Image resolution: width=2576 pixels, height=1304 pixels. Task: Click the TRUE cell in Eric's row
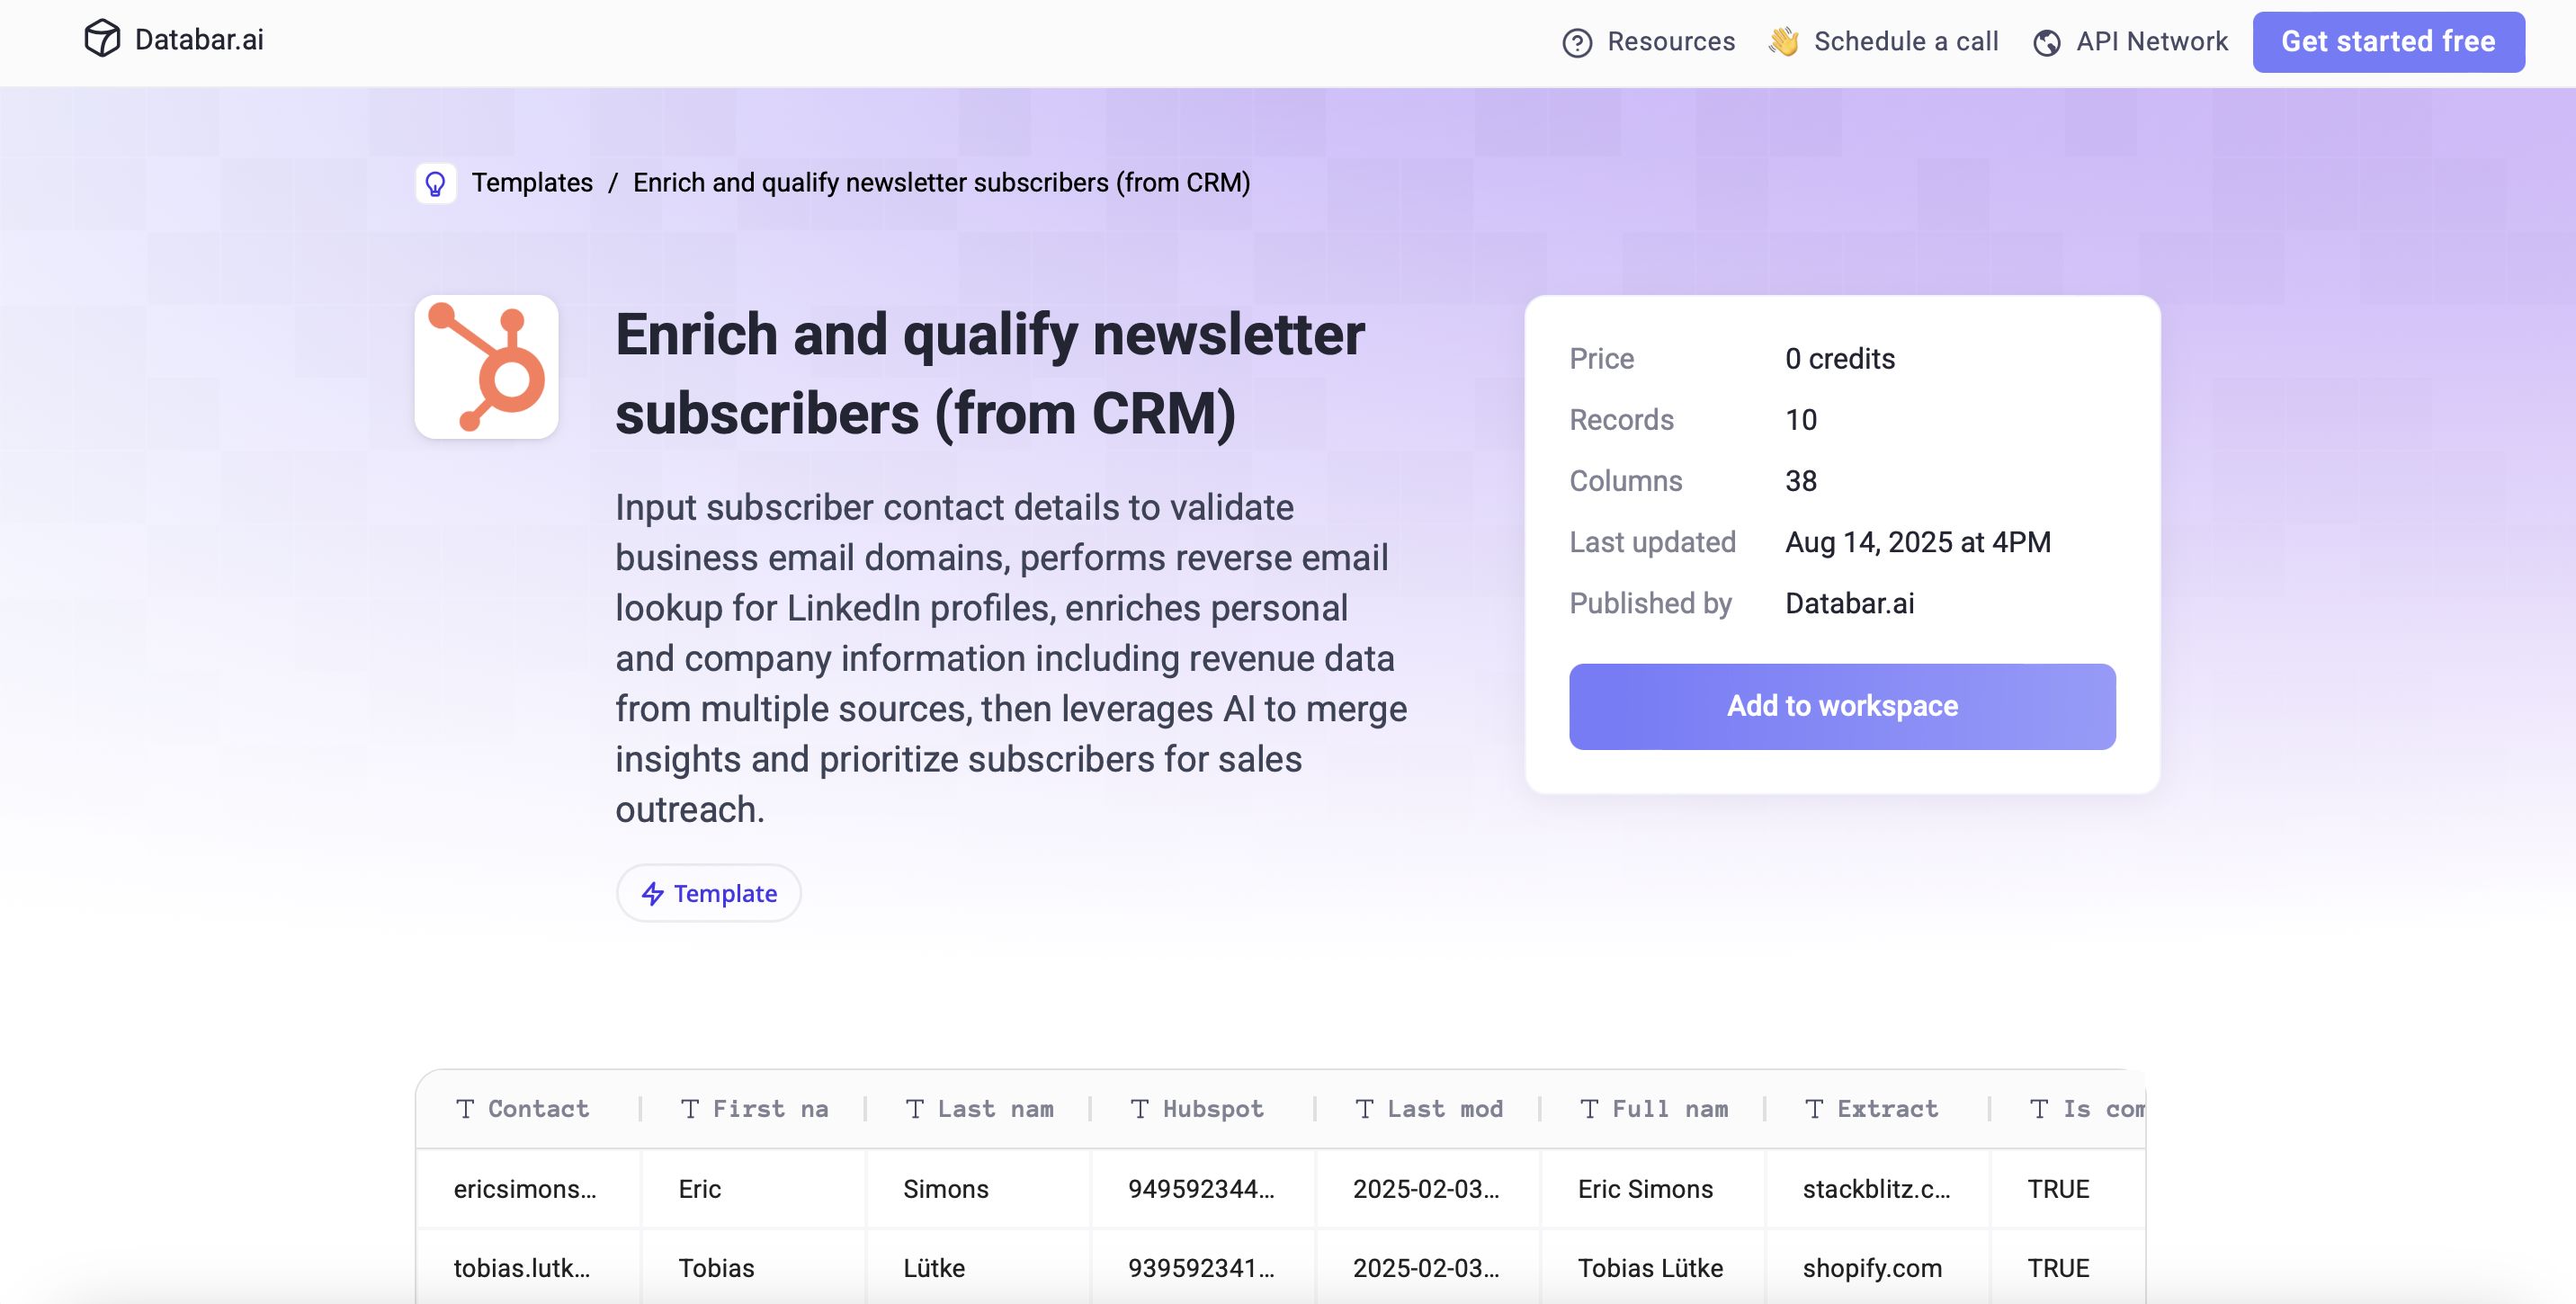[2068, 1189]
